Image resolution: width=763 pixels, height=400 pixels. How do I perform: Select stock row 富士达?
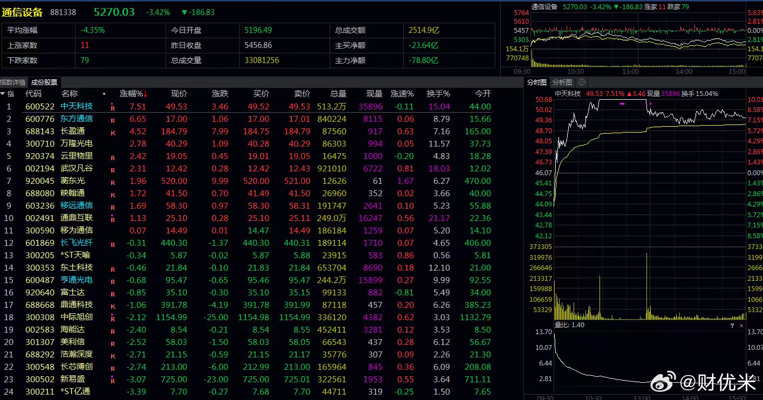246,293
